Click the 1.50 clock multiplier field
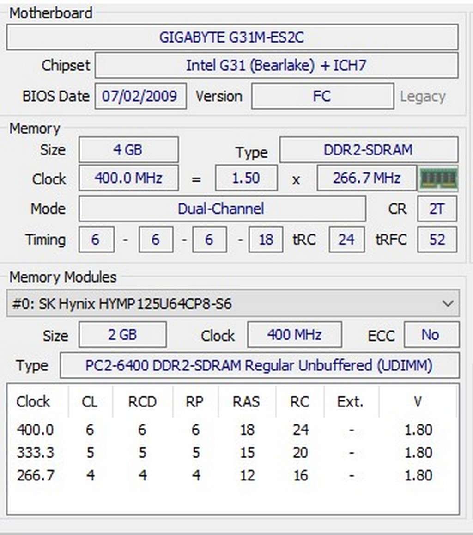This screenshot has width=473, height=535. (x=246, y=178)
